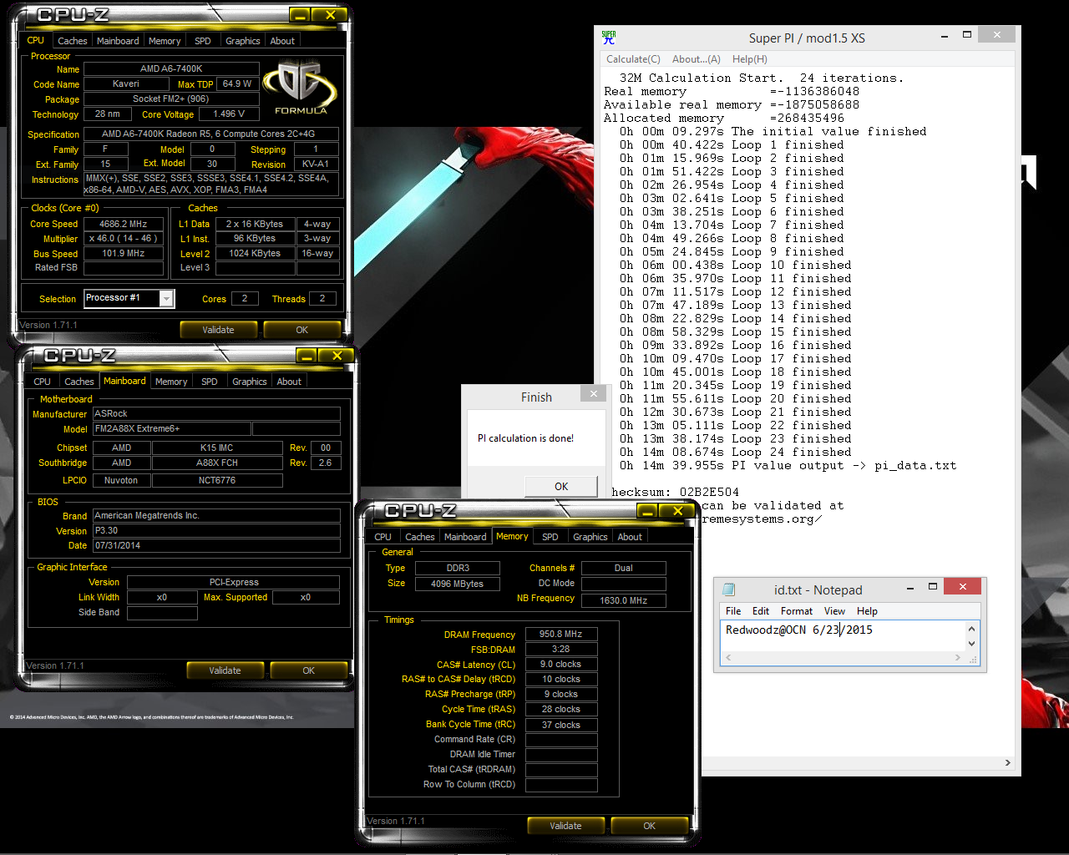Viewport: 1069px width, 855px height.
Task: Close the CPU-Z Memory window
Action: (x=677, y=511)
